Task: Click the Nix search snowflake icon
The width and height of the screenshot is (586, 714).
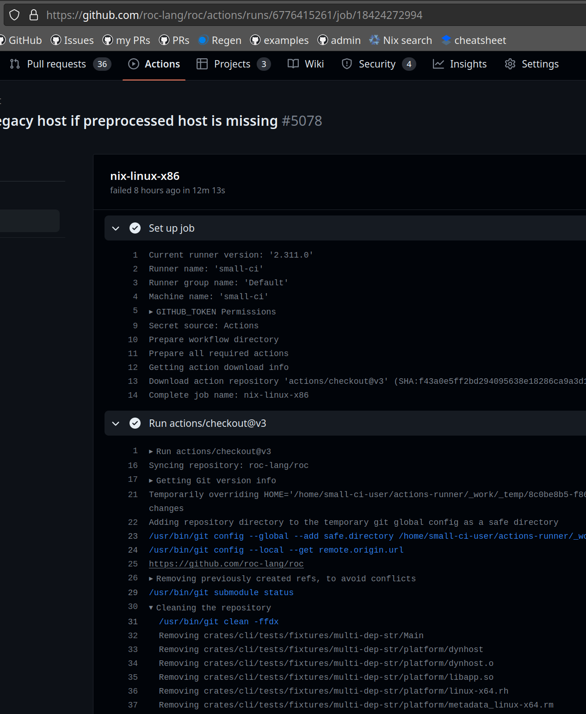Action: pyautogui.click(x=374, y=40)
